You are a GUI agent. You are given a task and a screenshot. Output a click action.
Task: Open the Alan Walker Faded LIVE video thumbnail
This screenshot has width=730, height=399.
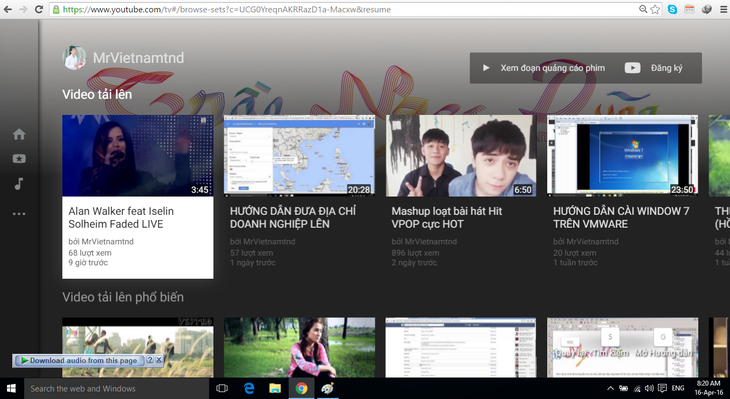coord(138,156)
